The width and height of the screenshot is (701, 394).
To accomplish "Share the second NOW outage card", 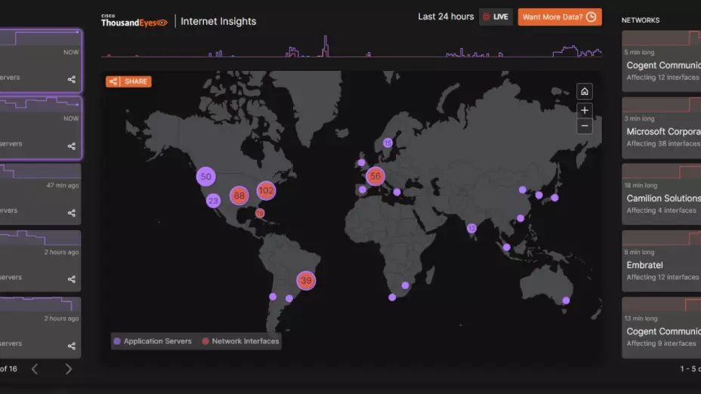I will (72, 146).
